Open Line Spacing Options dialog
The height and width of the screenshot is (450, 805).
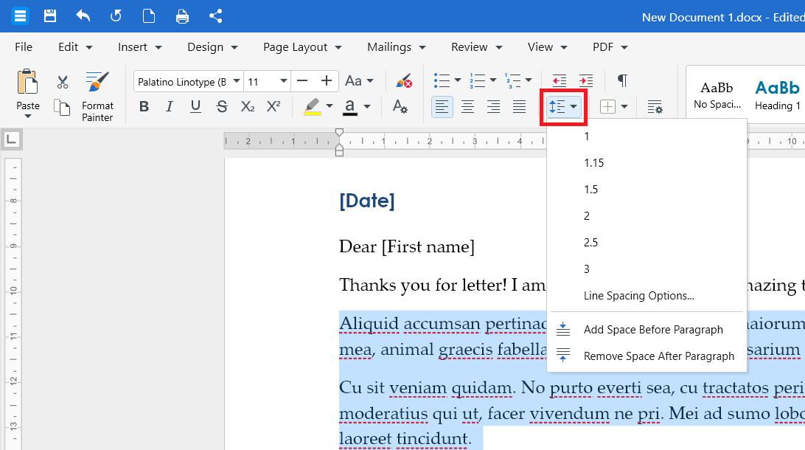click(x=647, y=296)
